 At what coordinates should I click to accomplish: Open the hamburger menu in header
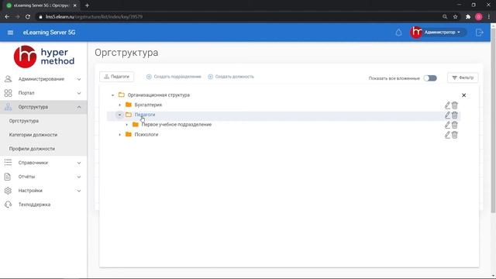point(10,33)
